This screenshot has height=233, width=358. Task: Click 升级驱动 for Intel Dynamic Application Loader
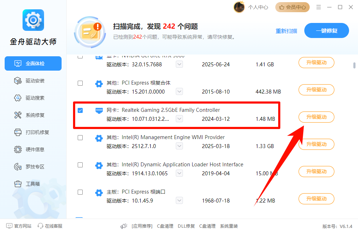[316, 171]
